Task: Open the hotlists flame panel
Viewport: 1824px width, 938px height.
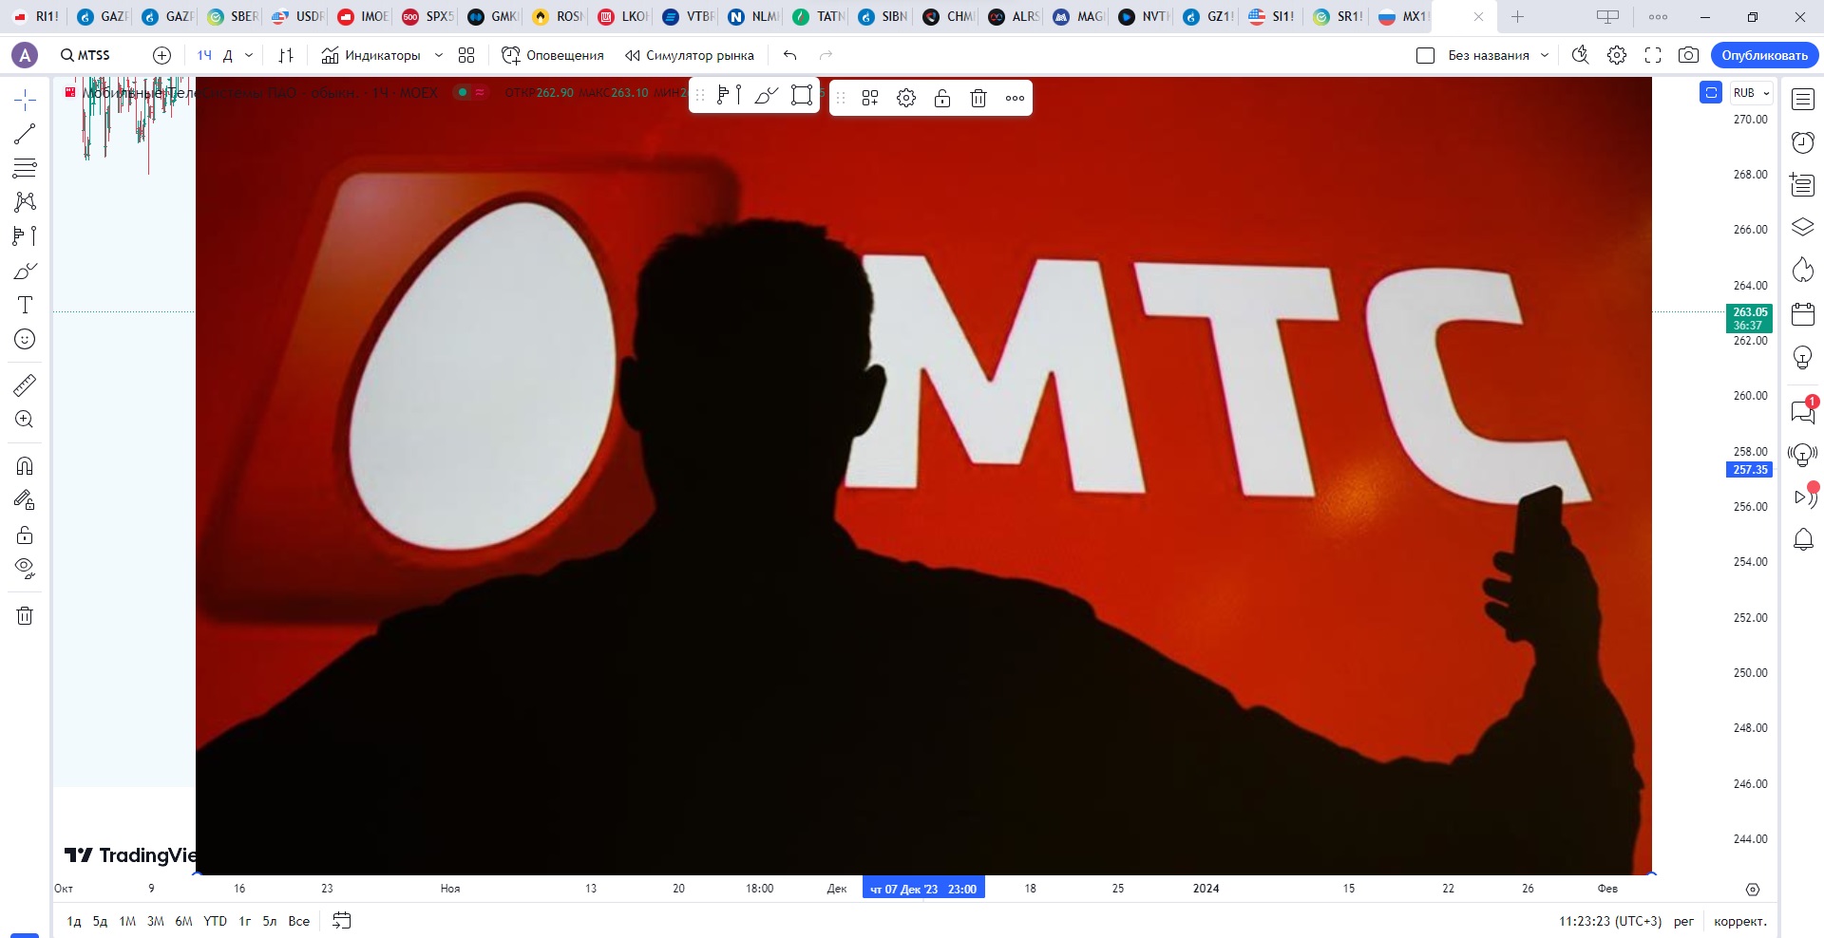Action: (1803, 270)
